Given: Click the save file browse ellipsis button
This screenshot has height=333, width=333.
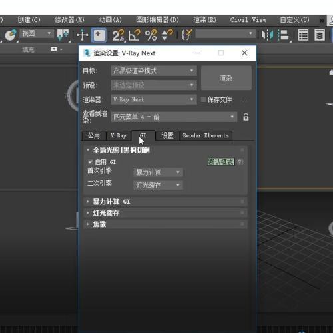Looking at the screenshot, I should click(243, 100).
